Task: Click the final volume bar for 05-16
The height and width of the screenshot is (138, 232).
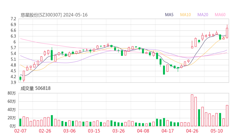Action: [227, 116]
